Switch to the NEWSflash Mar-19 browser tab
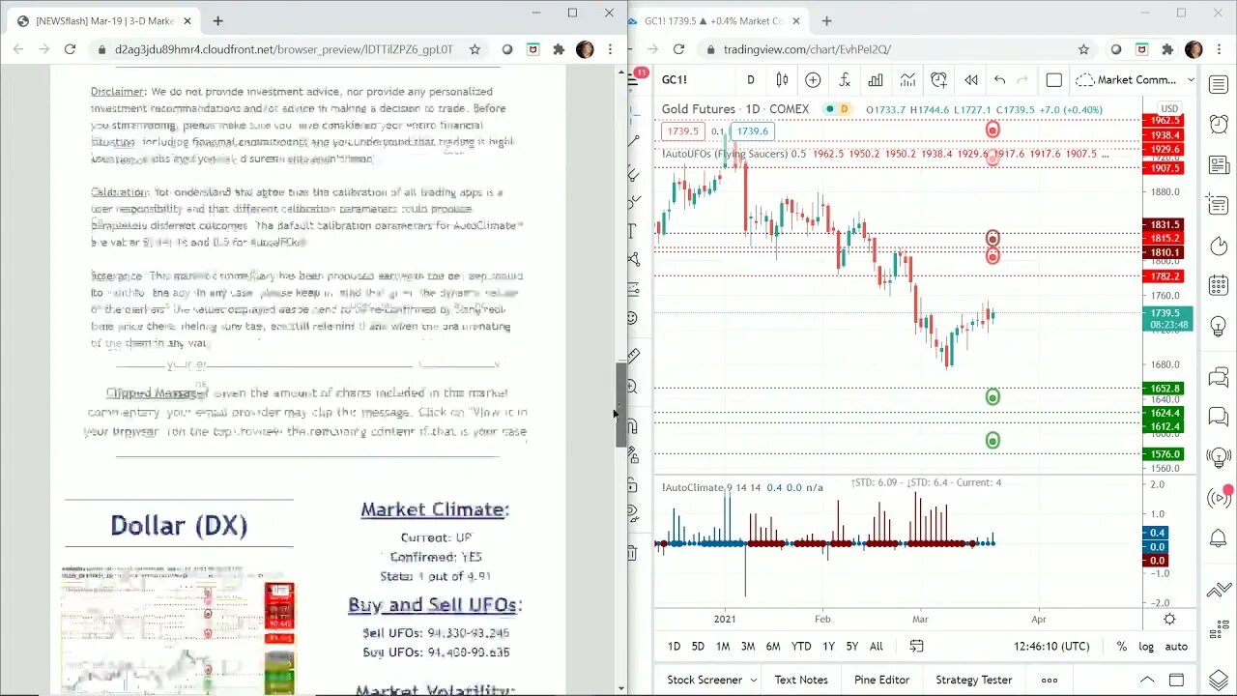This screenshot has height=696, width=1237. (104, 20)
